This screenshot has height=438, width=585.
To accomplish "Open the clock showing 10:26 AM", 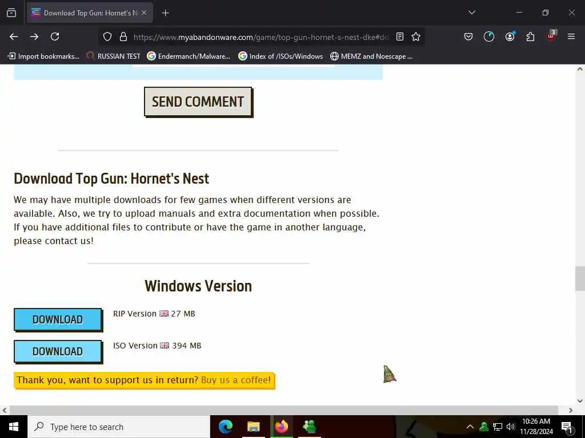I will [x=536, y=427].
